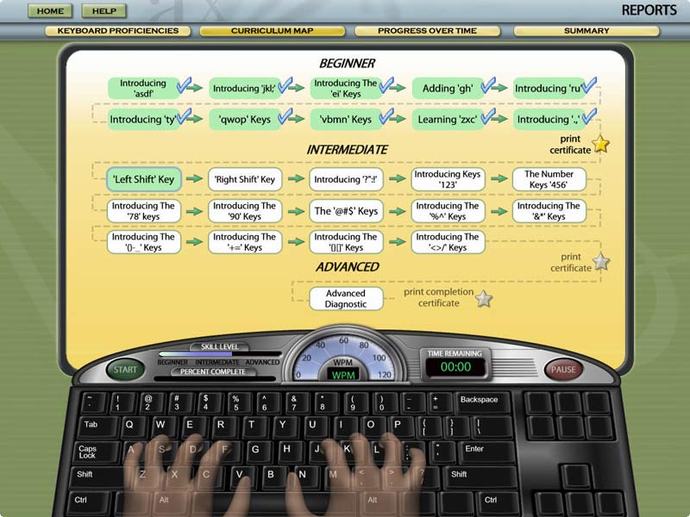Open the Adding 'gh' lesson
Viewport: 690px width, 517px height.
(448, 88)
